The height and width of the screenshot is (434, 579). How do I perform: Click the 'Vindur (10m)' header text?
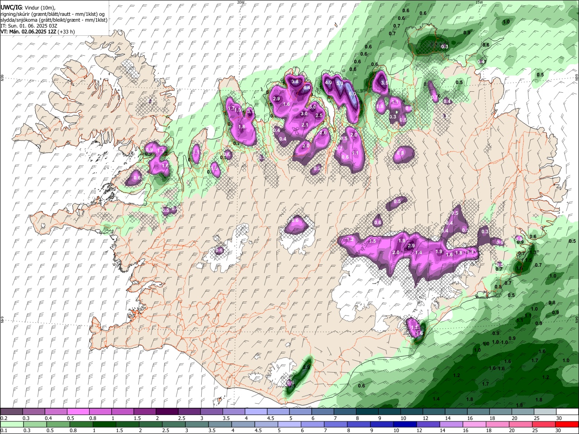(39, 8)
